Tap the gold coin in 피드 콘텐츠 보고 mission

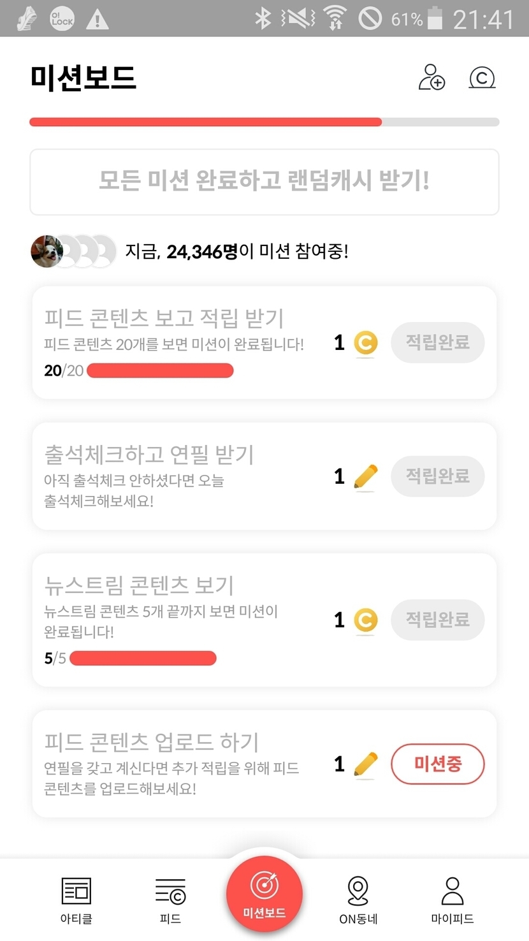pos(365,343)
